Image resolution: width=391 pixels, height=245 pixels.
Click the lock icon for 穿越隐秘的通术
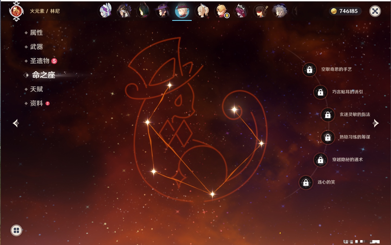(x=321, y=160)
